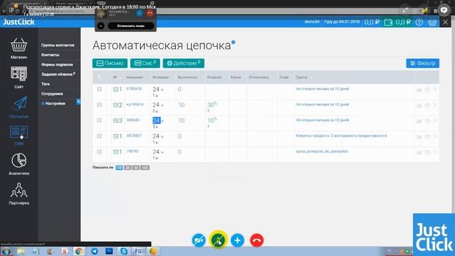455x256 pixels.
Task: Open the Фильтр panel
Action: [x=422, y=63]
